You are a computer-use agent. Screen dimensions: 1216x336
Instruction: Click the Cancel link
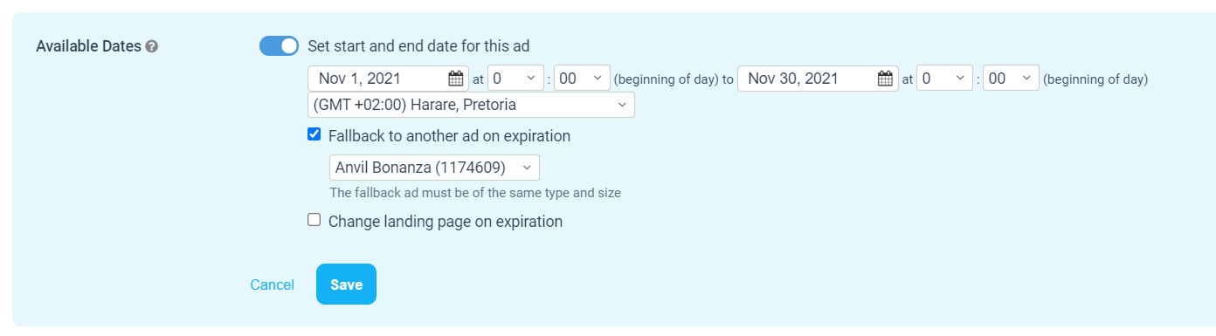(x=272, y=285)
